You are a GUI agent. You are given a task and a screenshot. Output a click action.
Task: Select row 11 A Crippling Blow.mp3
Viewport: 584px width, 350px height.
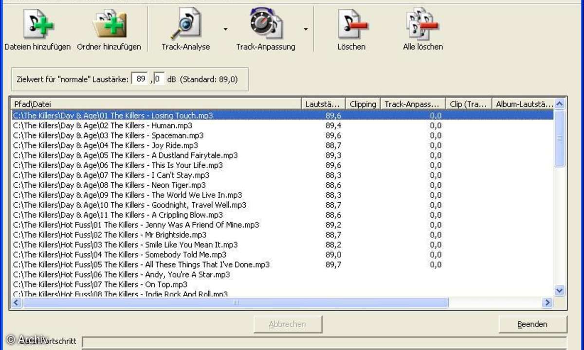click(282, 215)
